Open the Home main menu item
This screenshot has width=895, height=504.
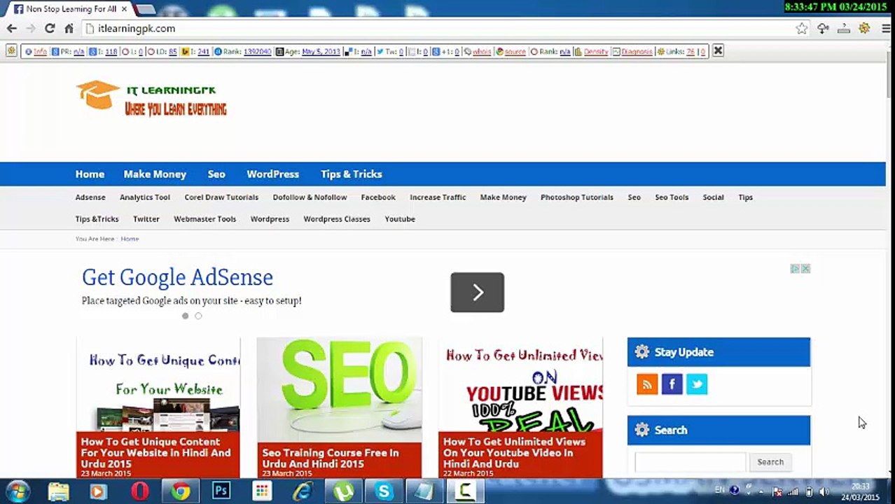point(90,174)
